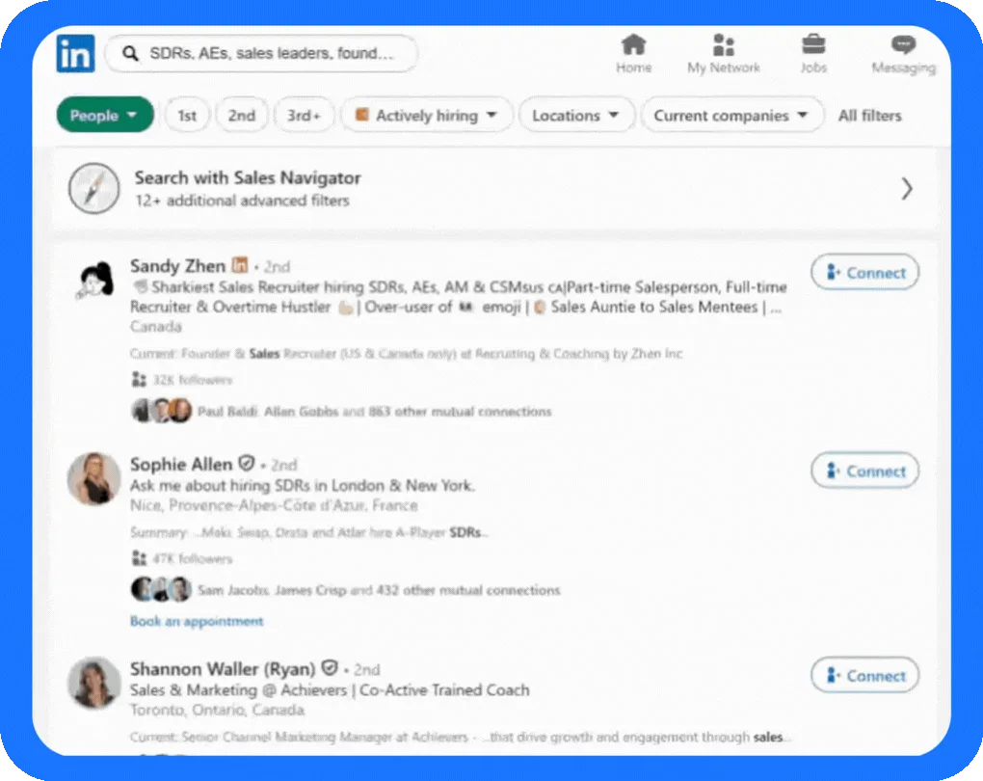Click Book an appointment under Sophie Allen
Image resolution: width=983 pixels, height=781 pixels.
click(x=196, y=621)
